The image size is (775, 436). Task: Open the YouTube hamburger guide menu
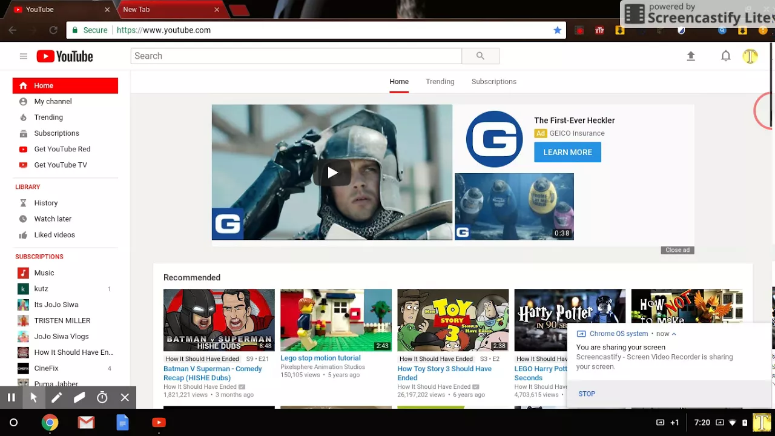pyautogui.click(x=23, y=56)
